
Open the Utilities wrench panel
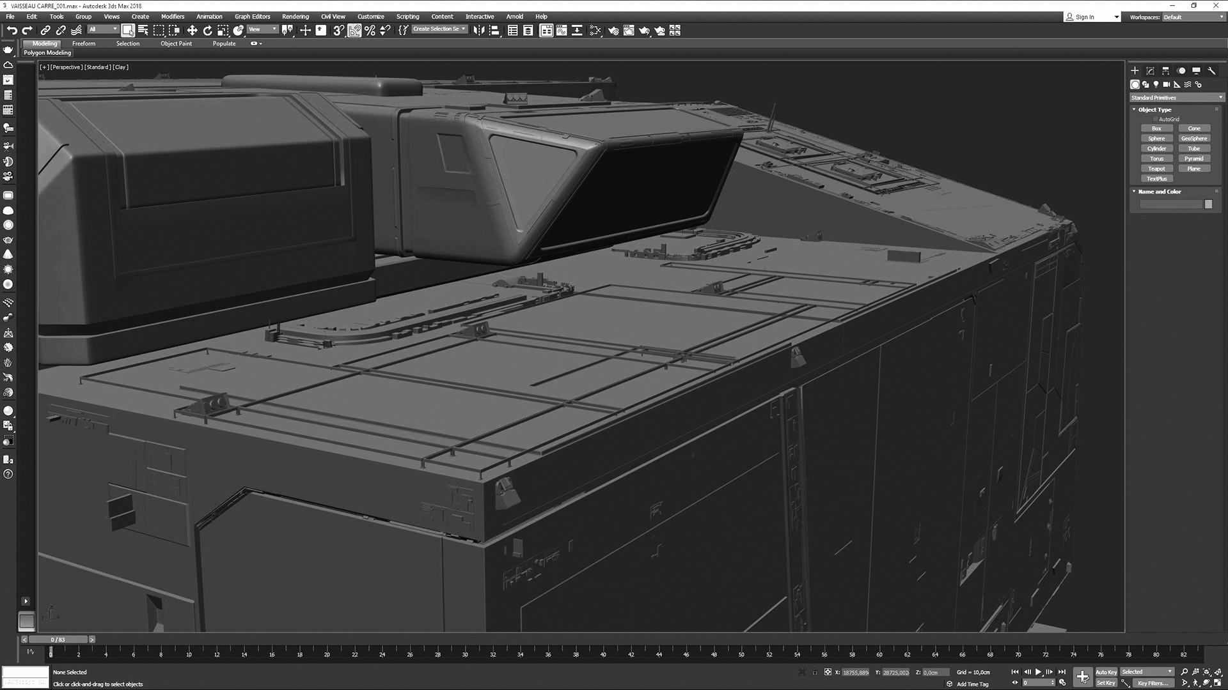[x=1211, y=71]
